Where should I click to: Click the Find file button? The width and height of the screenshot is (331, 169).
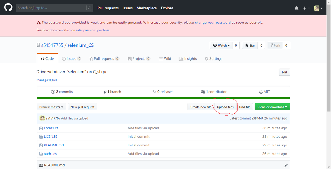245,107
